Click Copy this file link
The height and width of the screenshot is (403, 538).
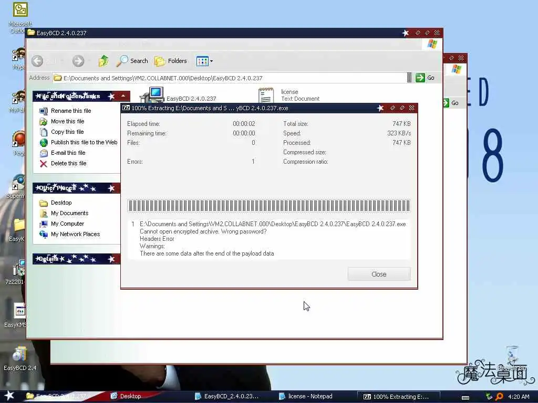[67, 132]
